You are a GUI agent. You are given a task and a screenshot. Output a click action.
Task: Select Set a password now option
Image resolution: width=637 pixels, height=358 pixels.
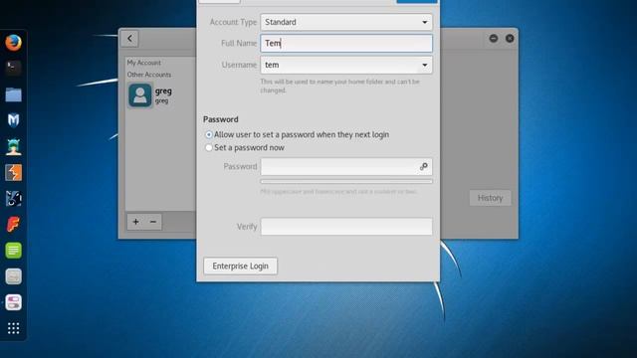point(208,148)
